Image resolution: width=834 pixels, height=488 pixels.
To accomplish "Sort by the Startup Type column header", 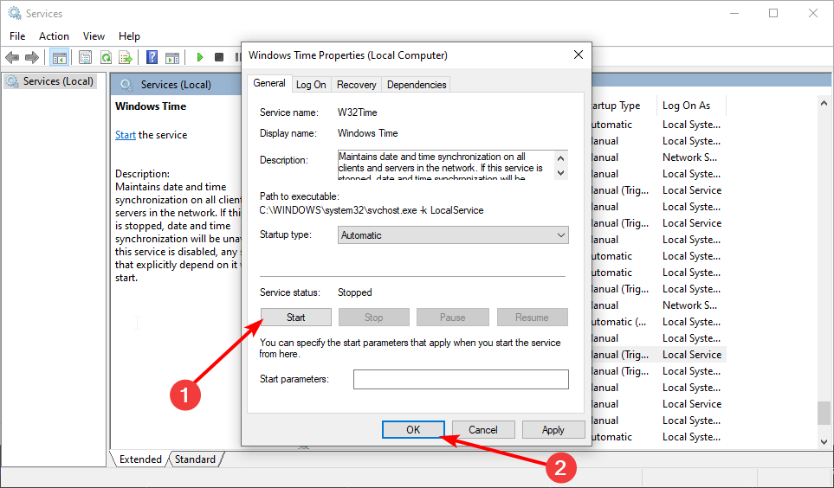I will pos(624,106).
